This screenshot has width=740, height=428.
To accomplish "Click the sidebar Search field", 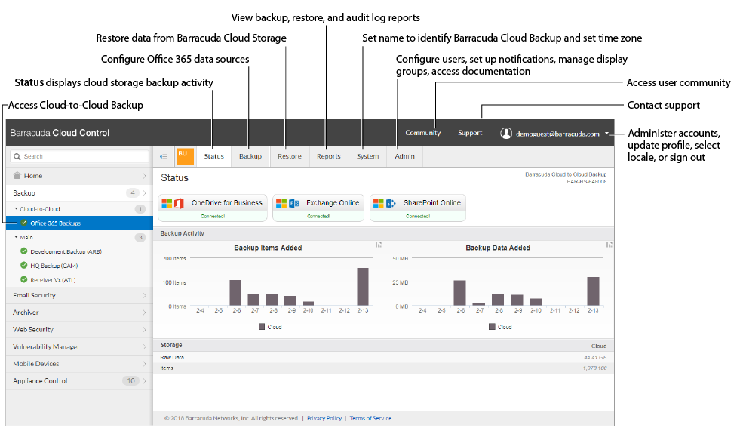I will click(78, 156).
